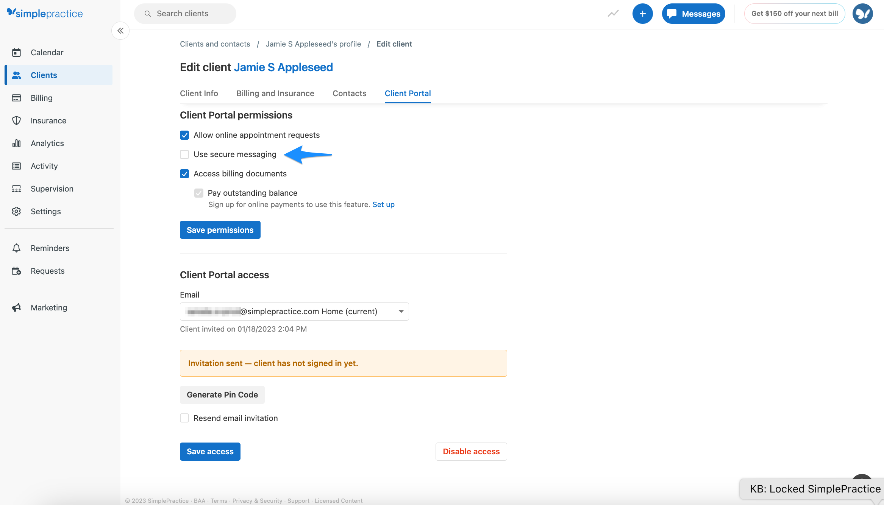Screen dimensions: 884x505
Task: Switch to Client Info tab
Action: pos(199,93)
